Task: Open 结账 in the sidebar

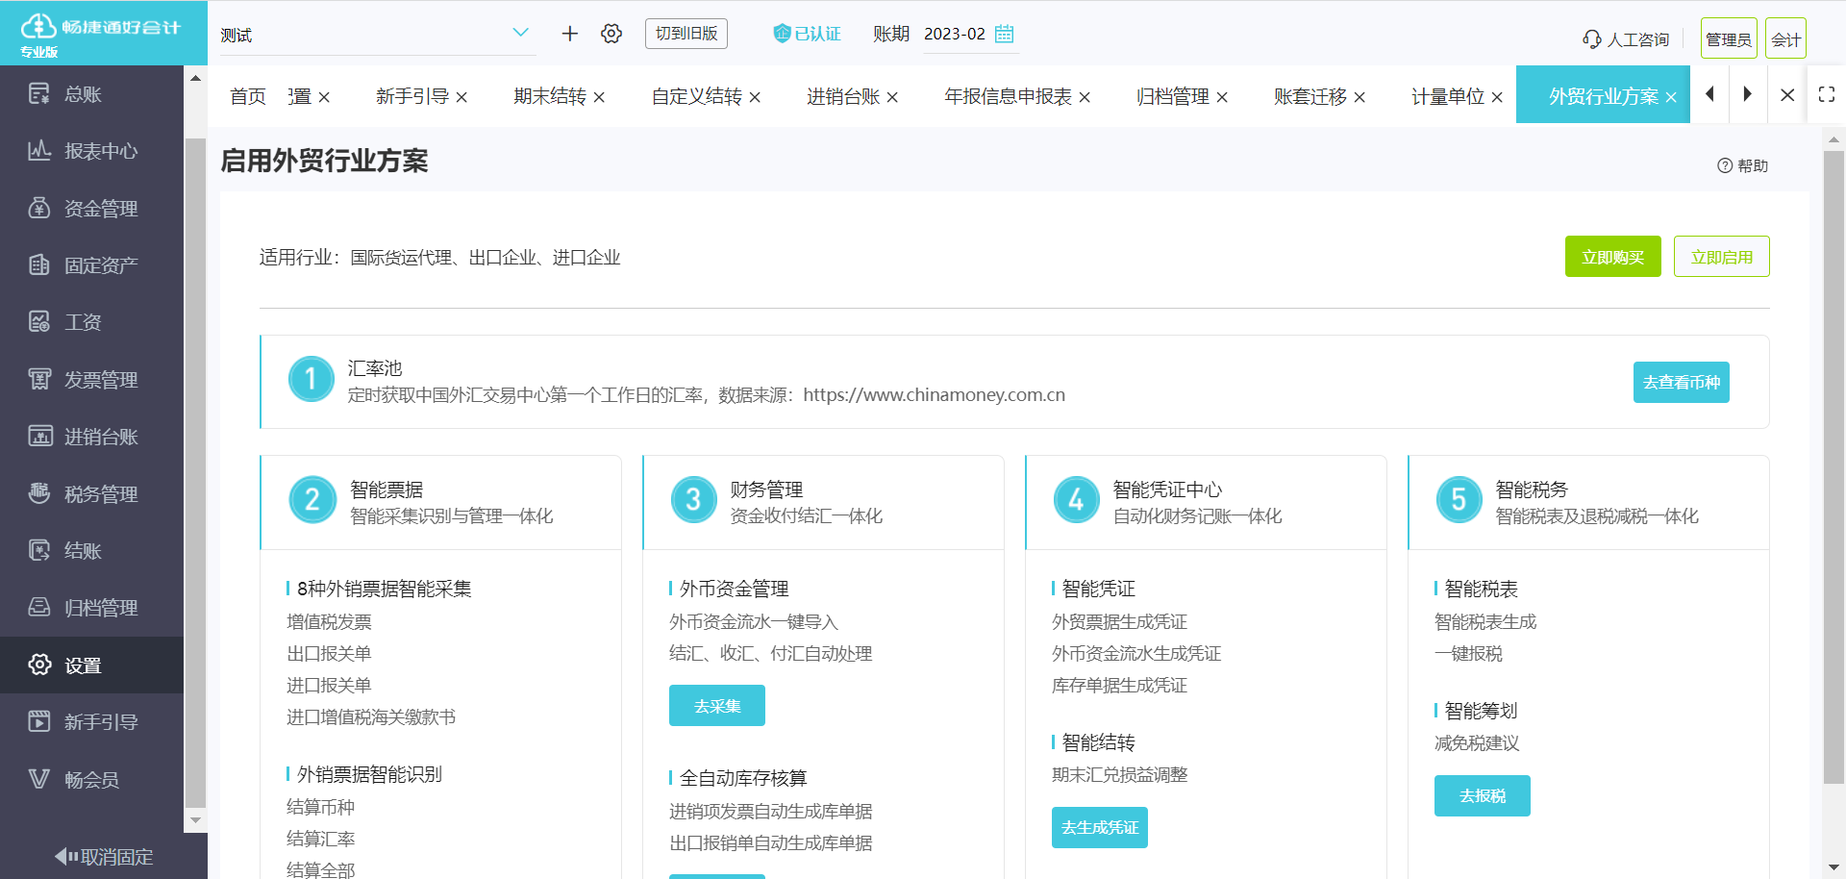Action: [x=91, y=551]
